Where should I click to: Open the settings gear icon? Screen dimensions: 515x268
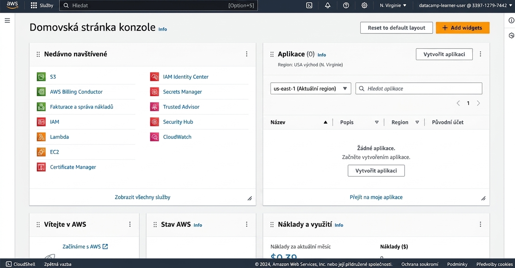364,5
